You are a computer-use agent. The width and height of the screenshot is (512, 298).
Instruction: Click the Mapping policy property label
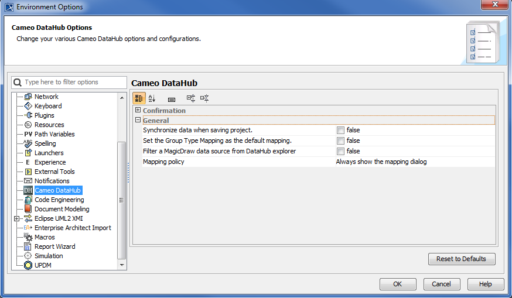[x=163, y=162]
